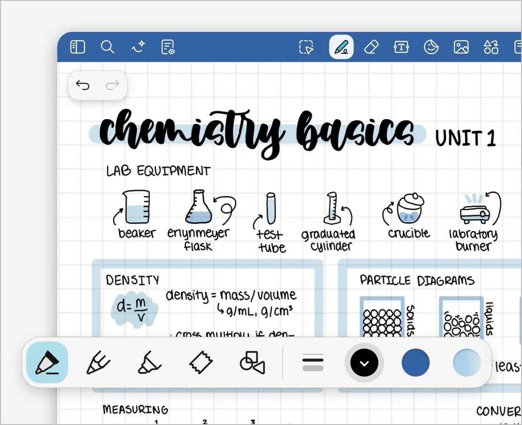522x425 pixels.
Task: Click the 'density = mass/volume' text
Action: [231, 295]
